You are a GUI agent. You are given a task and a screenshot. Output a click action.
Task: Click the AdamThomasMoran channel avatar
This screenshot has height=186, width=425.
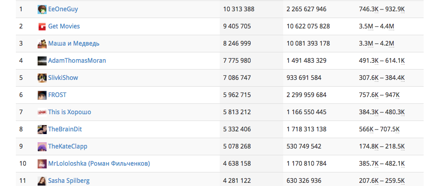point(42,60)
